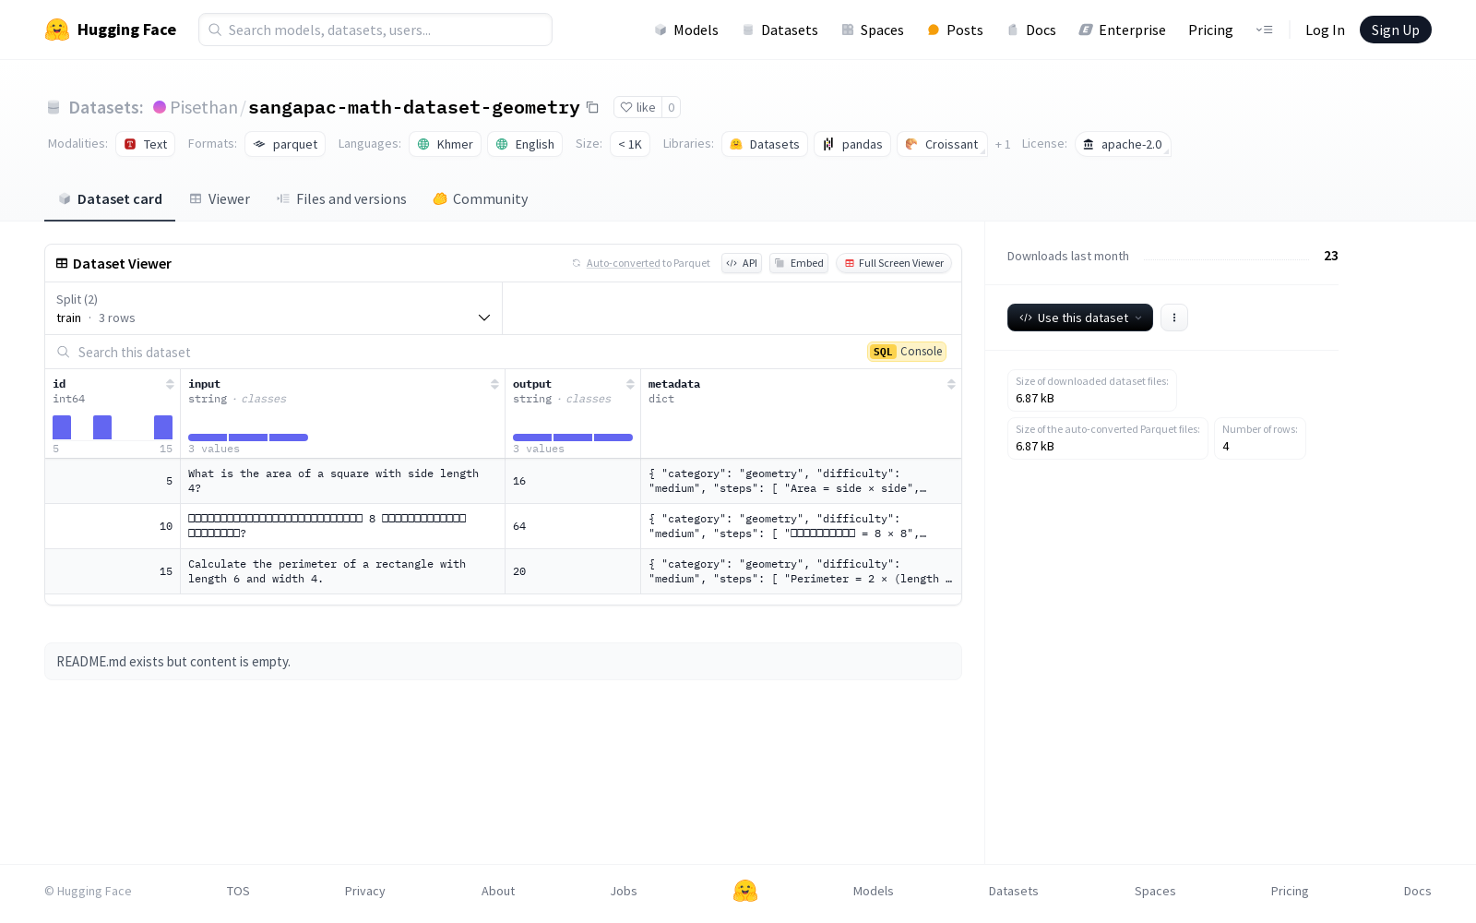Click the footer Hugging Face emoji logo
Viewport: 1476px width, 923px height.
[x=745, y=891]
